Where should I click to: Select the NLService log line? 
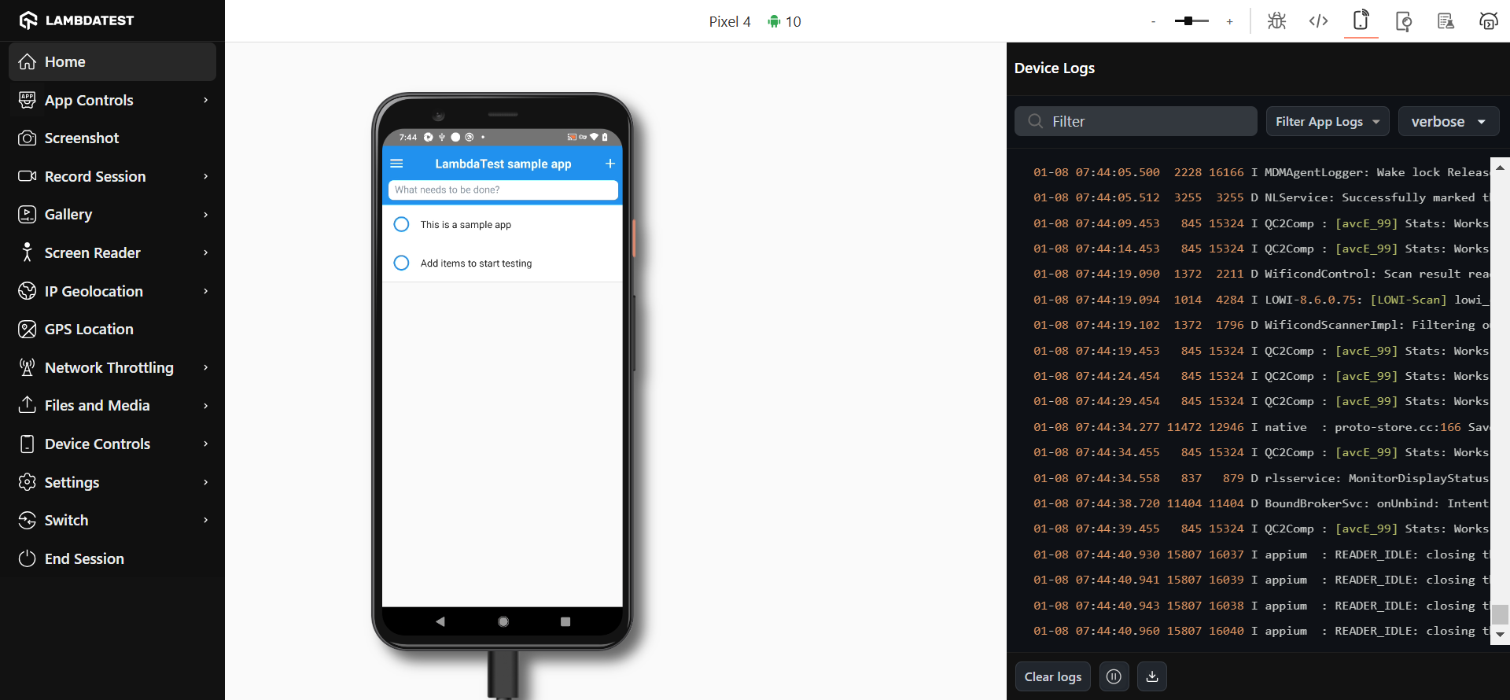point(1261,197)
